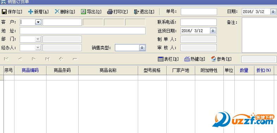Image resolution: width=277 pixels, height=133 pixels.
Task: Click the Exit door icon
Action: click(x=136, y=12)
